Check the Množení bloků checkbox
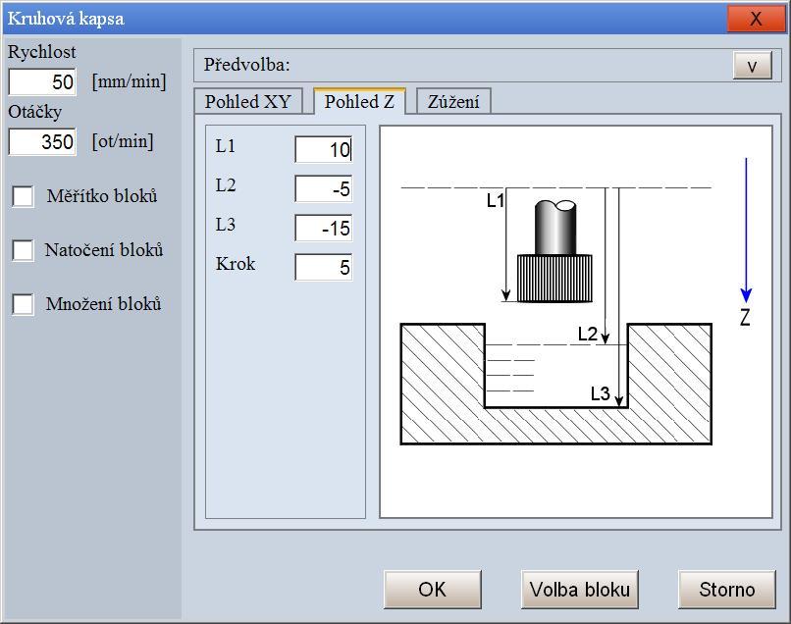The height and width of the screenshot is (624, 791). (x=24, y=304)
